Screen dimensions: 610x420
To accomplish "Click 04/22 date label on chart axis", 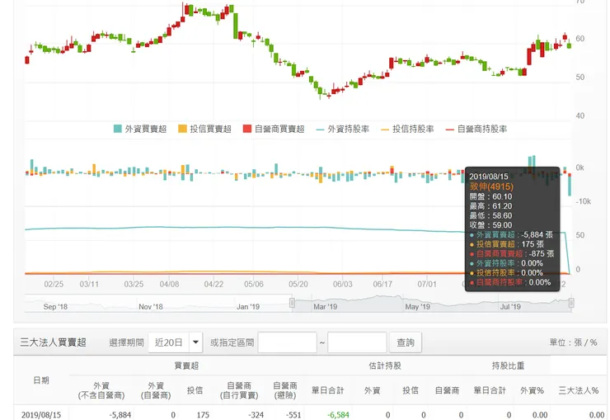I will [x=213, y=284].
